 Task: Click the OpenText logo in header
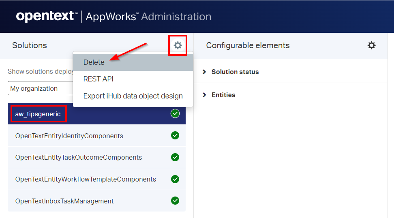click(x=46, y=17)
